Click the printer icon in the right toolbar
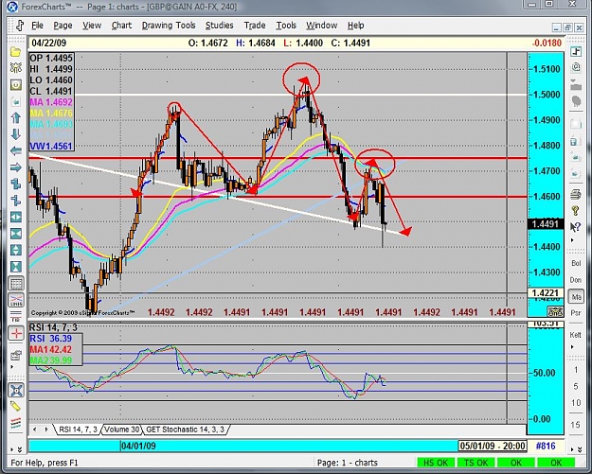Viewport: 592px width, 474px height. pos(576,195)
